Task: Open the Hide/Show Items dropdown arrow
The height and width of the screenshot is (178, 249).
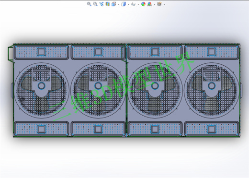Action: (138, 4)
